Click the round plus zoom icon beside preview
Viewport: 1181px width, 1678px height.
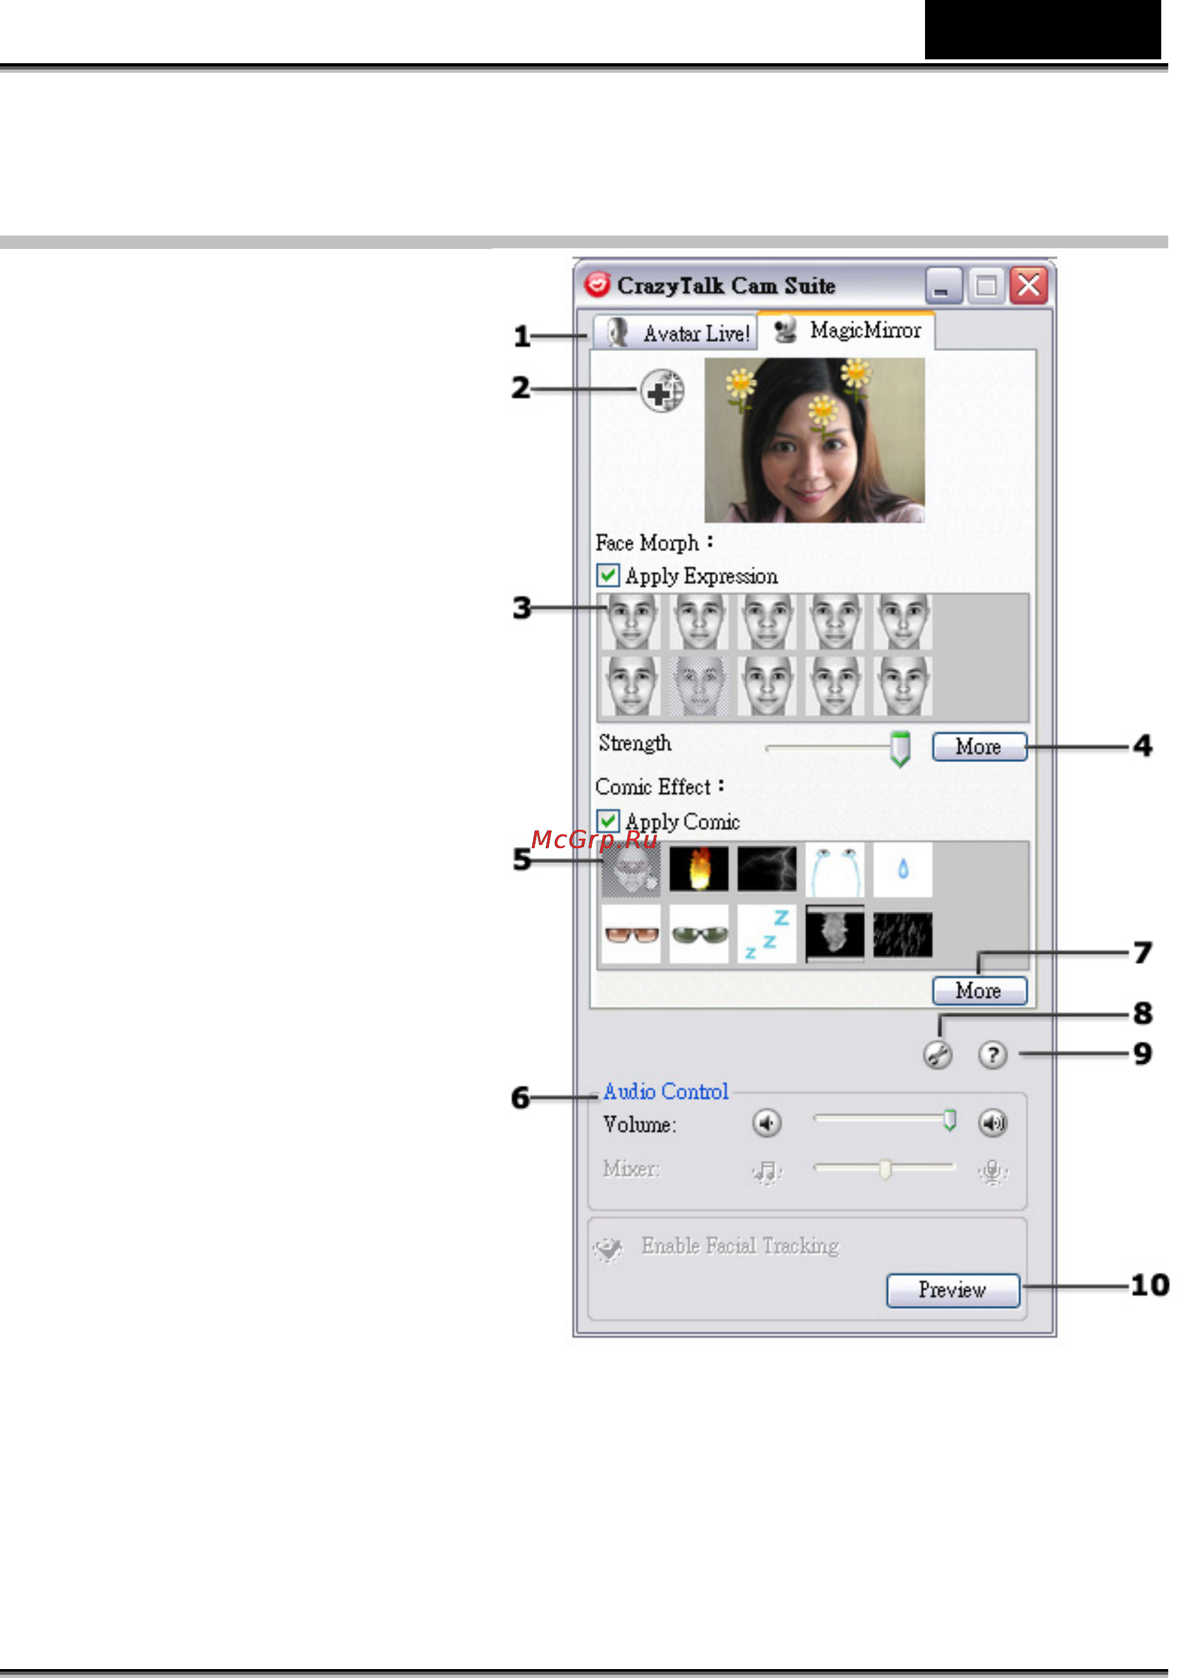coord(663,392)
